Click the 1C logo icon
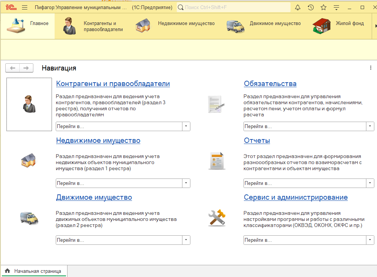The width and height of the screenshot is (377, 277). pos(11,8)
